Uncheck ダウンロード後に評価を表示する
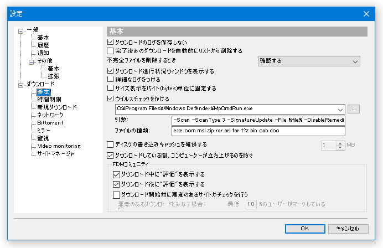 (116, 184)
